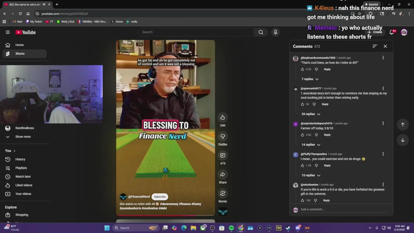Open options menu for spencerk4077 comment

(x=383, y=88)
